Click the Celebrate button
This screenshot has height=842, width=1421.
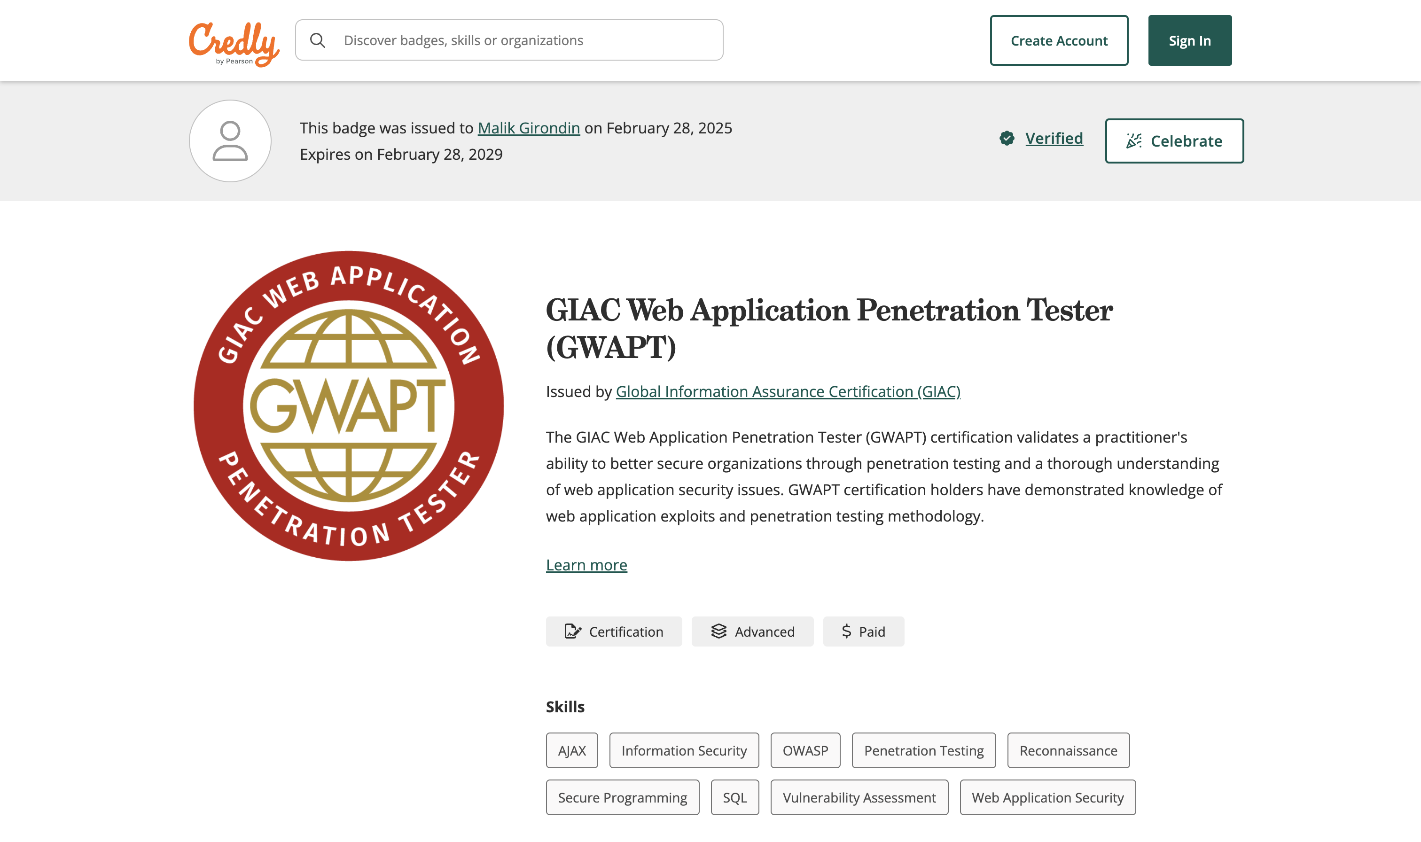1174,140
